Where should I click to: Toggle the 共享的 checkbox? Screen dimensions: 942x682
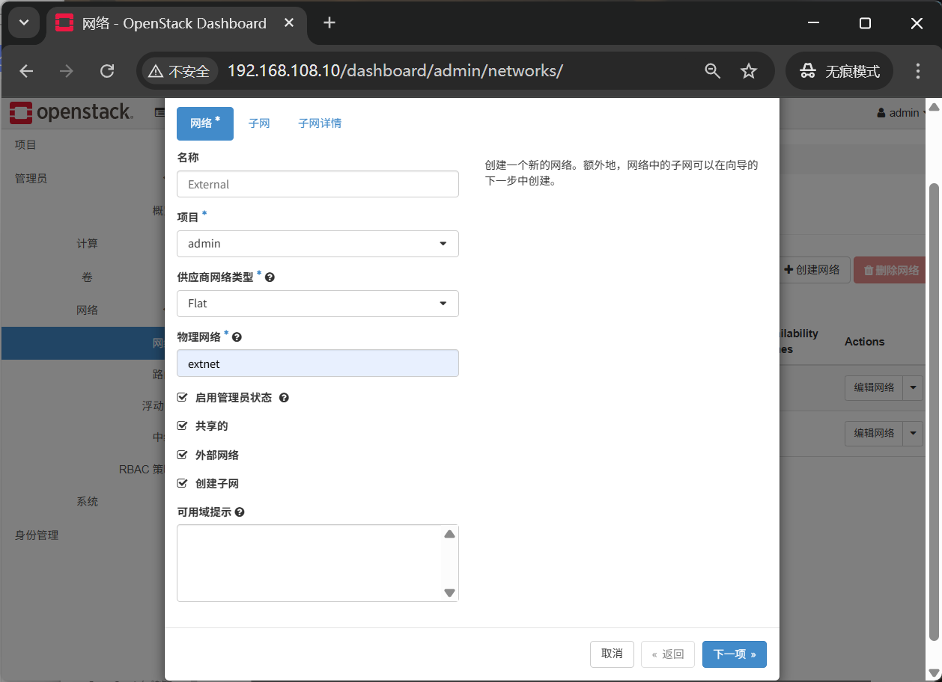182,426
